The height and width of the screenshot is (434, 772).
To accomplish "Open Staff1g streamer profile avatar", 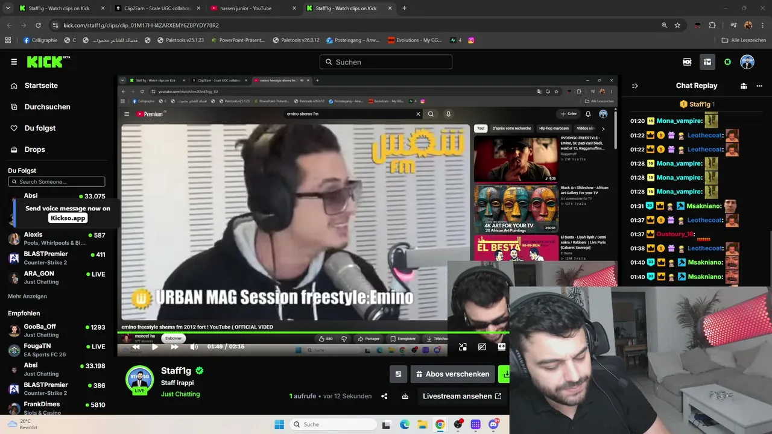I will click(139, 380).
